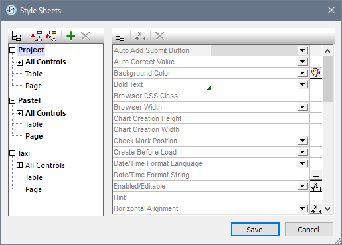Click the list view icon in left toolbar
Screen dimensions: 342x245
(16, 36)
